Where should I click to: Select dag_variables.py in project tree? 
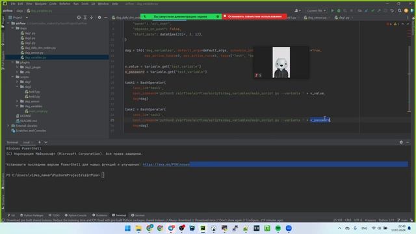tap(35, 58)
